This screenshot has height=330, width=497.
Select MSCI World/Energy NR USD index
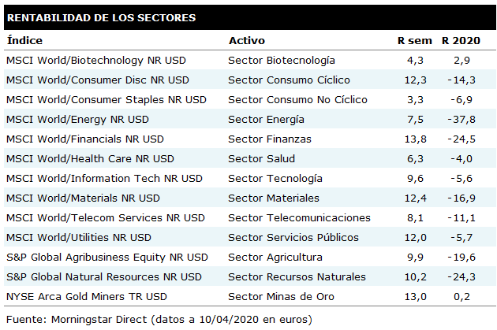tap(77, 119)
